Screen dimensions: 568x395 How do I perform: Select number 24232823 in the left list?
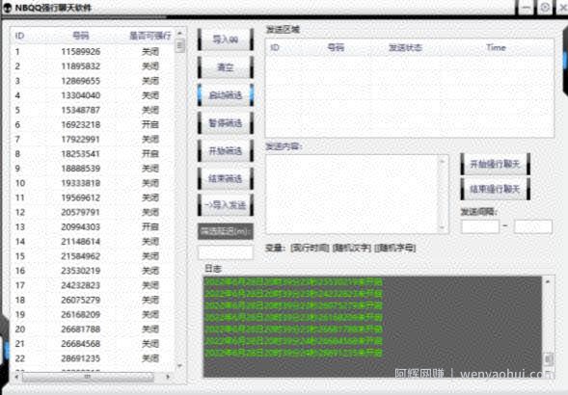click(x=80, y=285)
